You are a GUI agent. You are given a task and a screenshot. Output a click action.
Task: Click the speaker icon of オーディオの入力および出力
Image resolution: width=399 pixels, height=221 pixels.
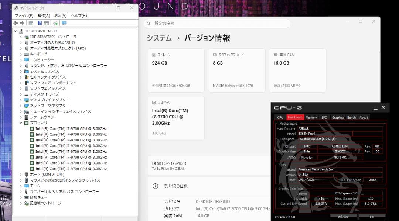click(26, 43)
